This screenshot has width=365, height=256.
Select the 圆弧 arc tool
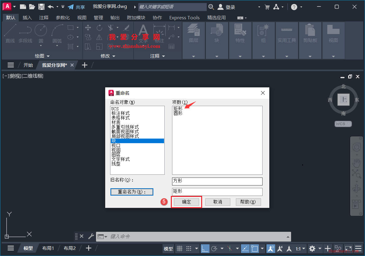pyautogui.click(x=57, y=33)
